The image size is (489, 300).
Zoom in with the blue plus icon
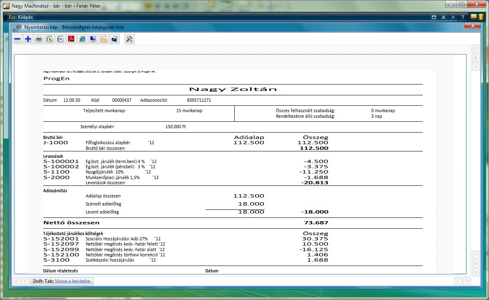coord(28,39)
